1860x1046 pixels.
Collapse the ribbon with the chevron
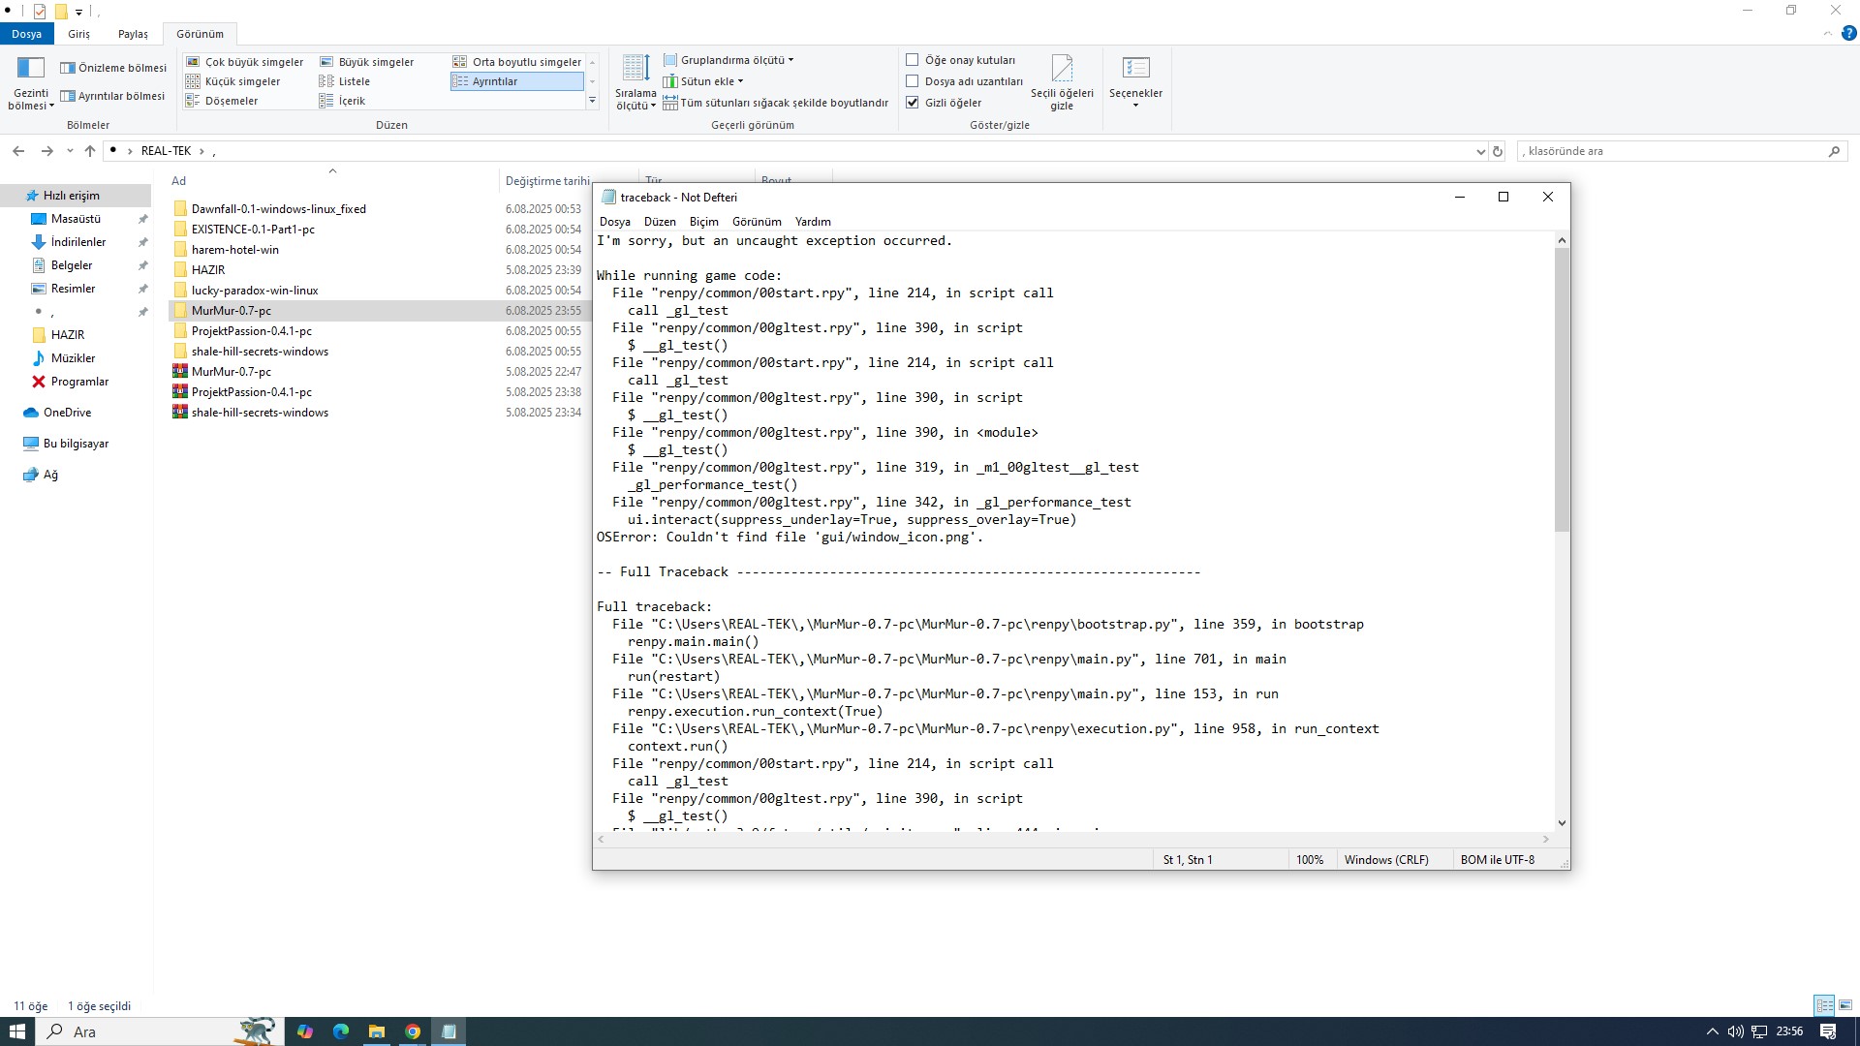pyautogui.click(x=1828, y=33)
